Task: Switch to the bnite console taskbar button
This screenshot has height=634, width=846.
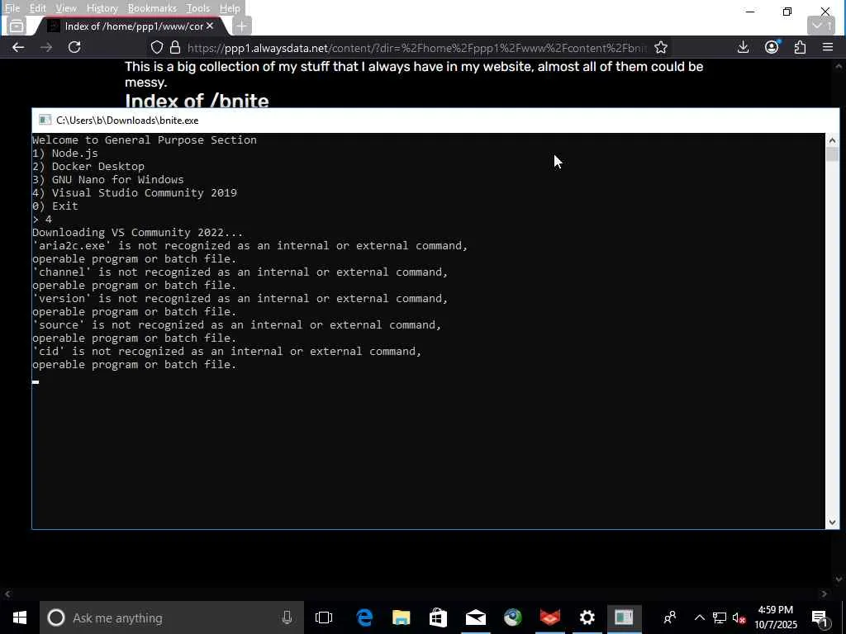Action: pyautogui.click(x=624, y=617)
